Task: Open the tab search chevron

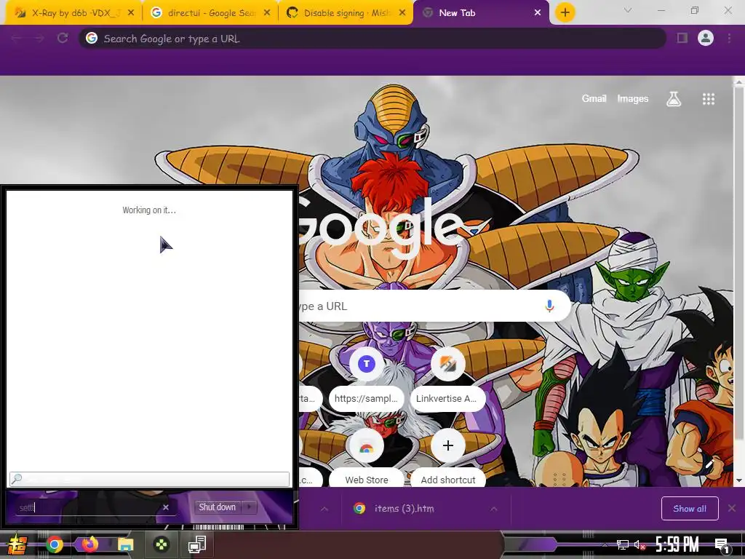Action: click(628, 10)
